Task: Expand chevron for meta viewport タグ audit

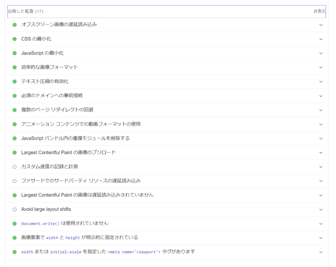Action: (321, 252)
